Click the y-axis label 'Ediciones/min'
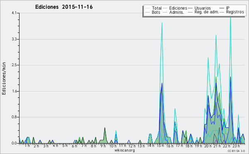The height and width of the screenshot is (154, 249). [x=4, y=78]
